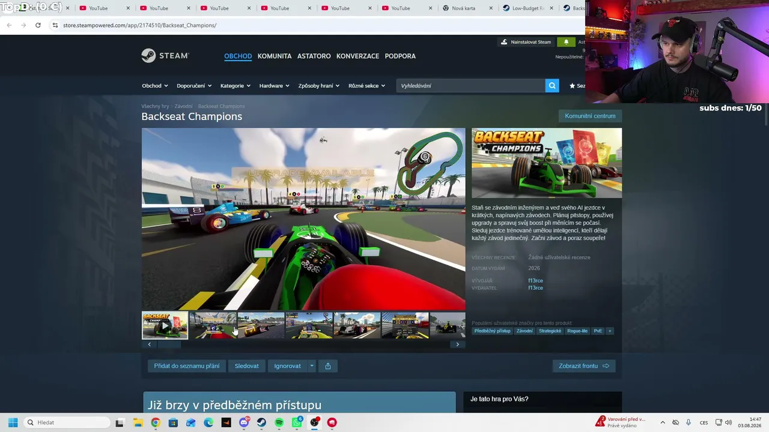769x432 pixels.
Task: Open WhatsApp from the taskbar
Action: (297, 422)
